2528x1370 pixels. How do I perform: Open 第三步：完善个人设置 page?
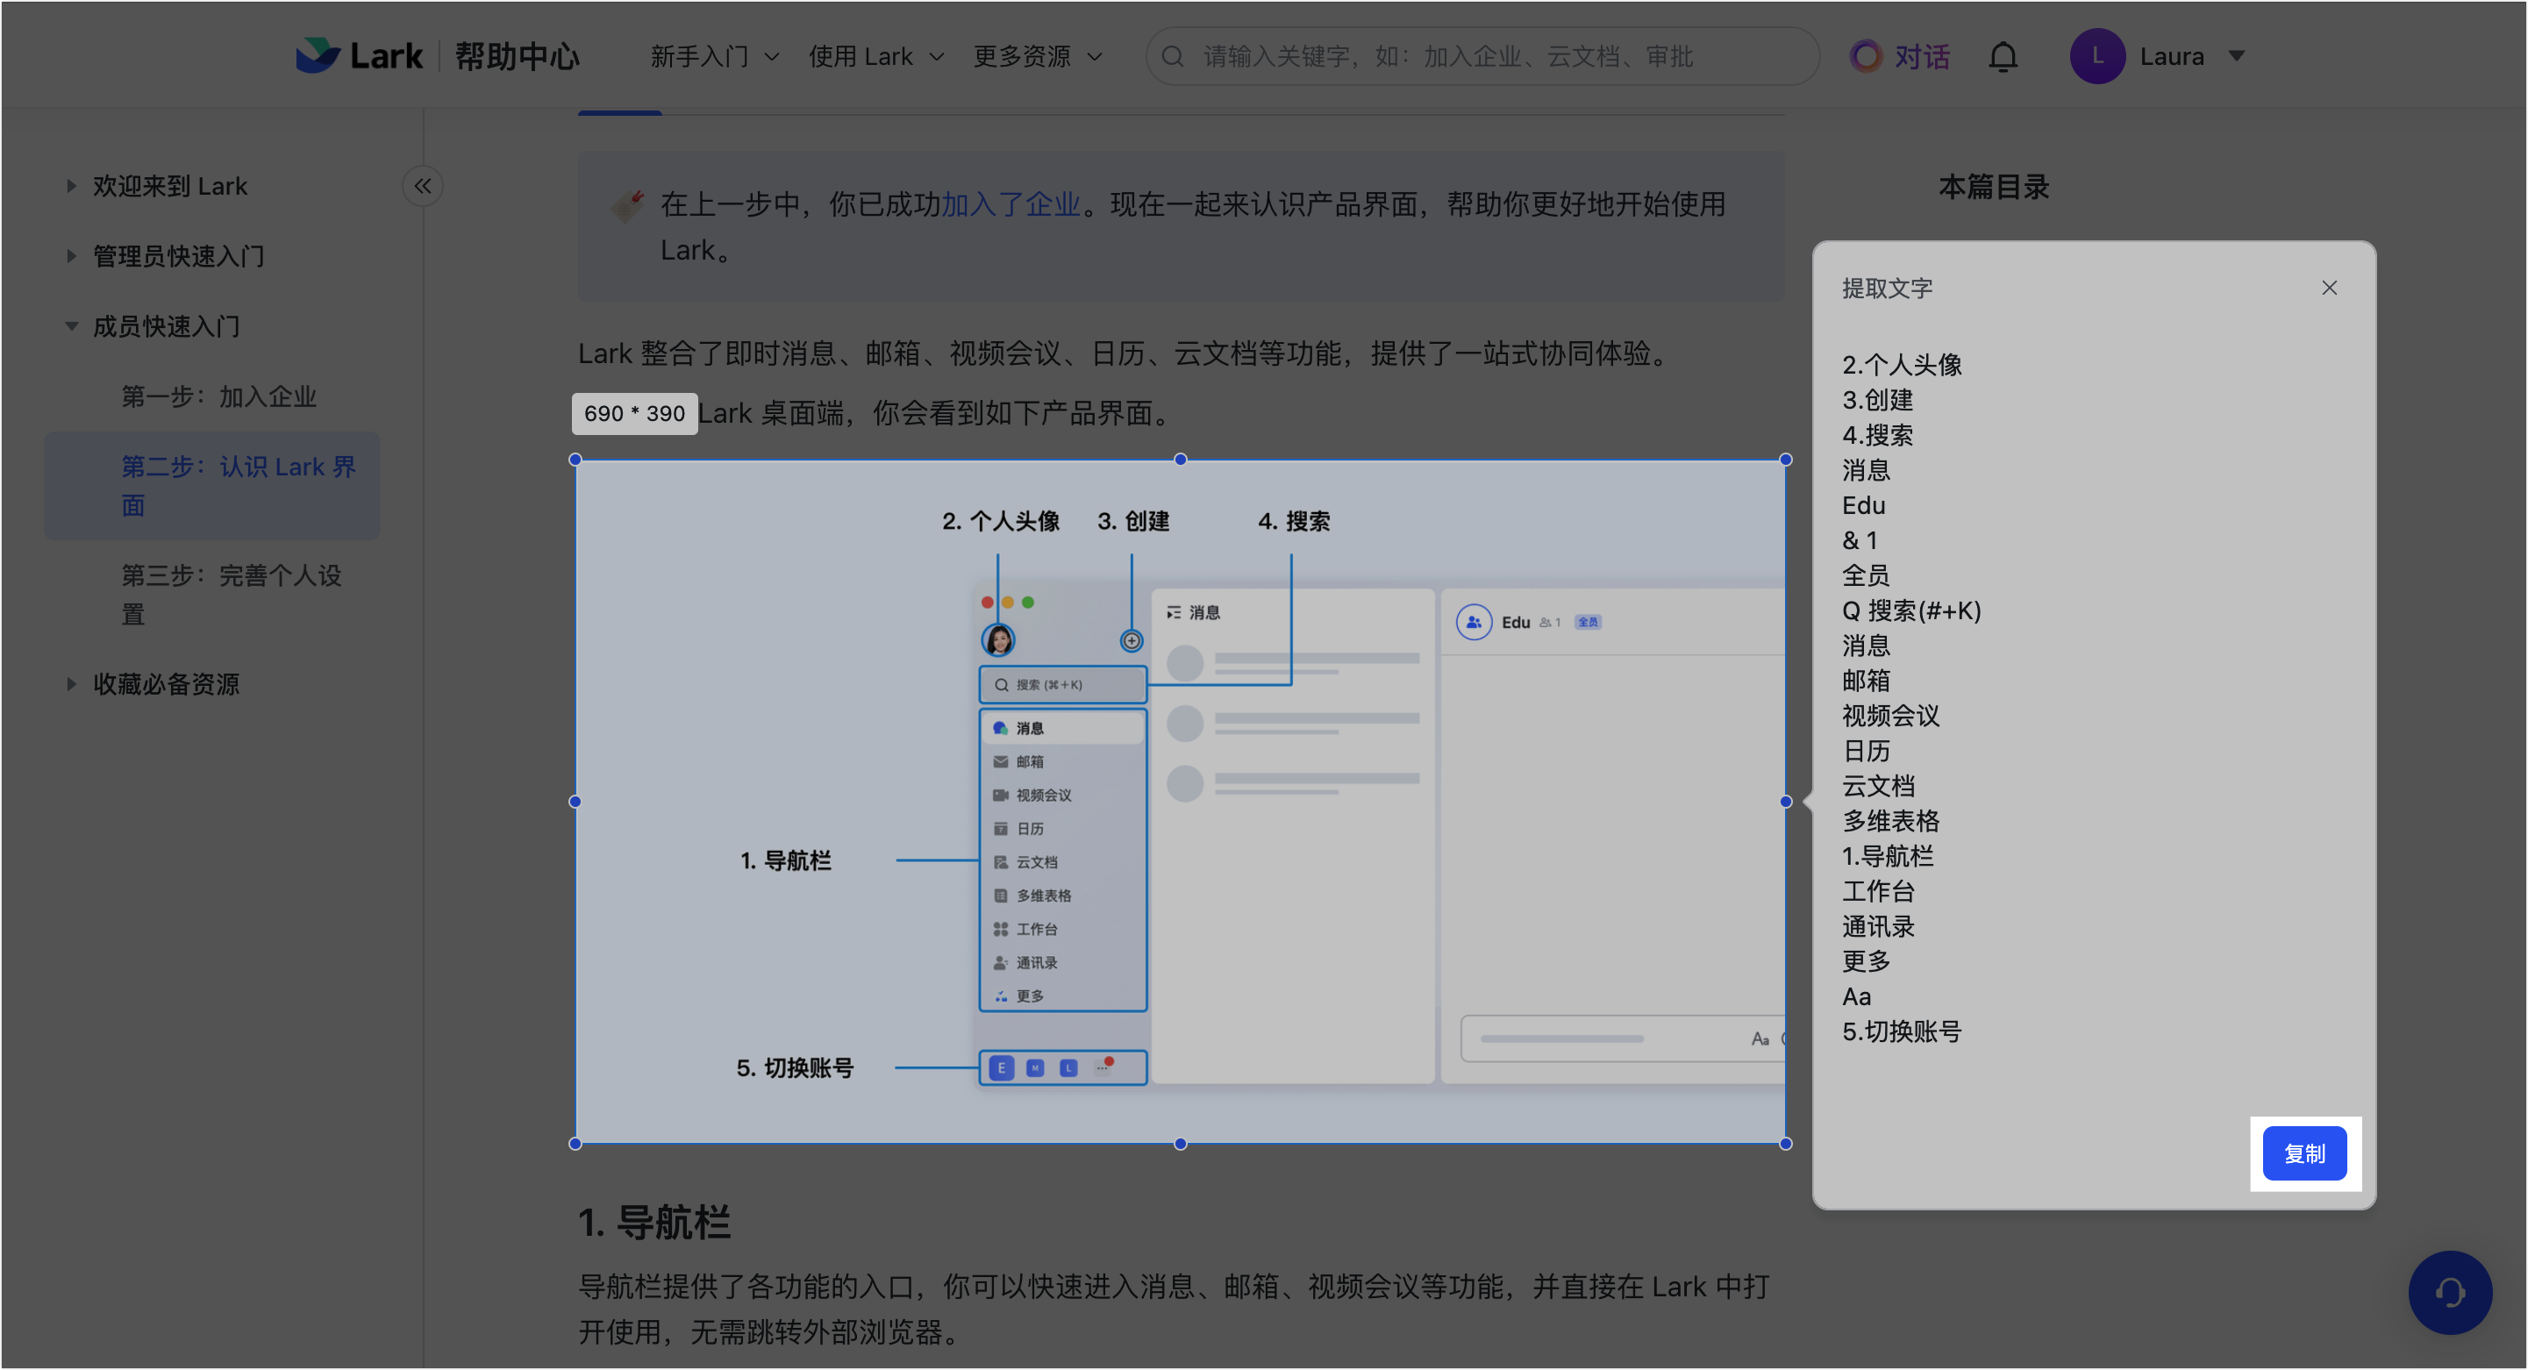[x=232, y=595]
